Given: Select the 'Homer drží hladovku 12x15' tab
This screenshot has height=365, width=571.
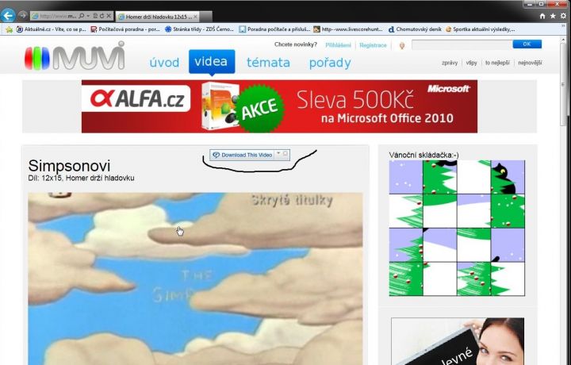Looking at the screenshot, I should coord(157,17).
